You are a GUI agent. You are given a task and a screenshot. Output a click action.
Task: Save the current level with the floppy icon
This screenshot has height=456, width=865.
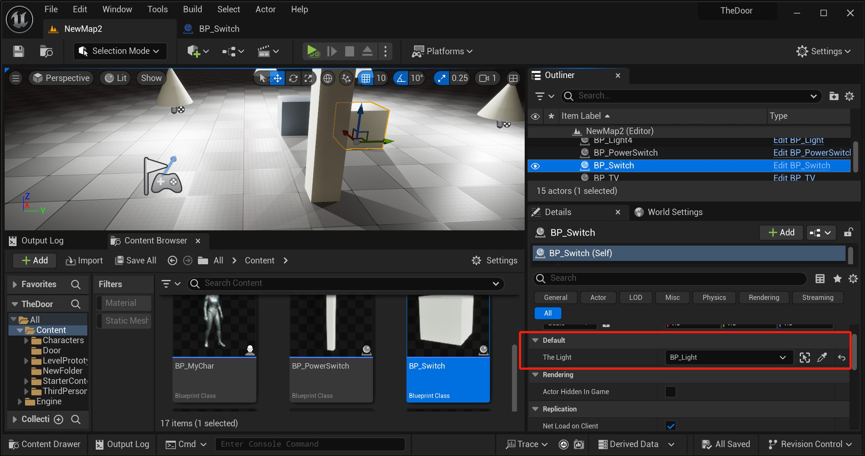point(19,51)
